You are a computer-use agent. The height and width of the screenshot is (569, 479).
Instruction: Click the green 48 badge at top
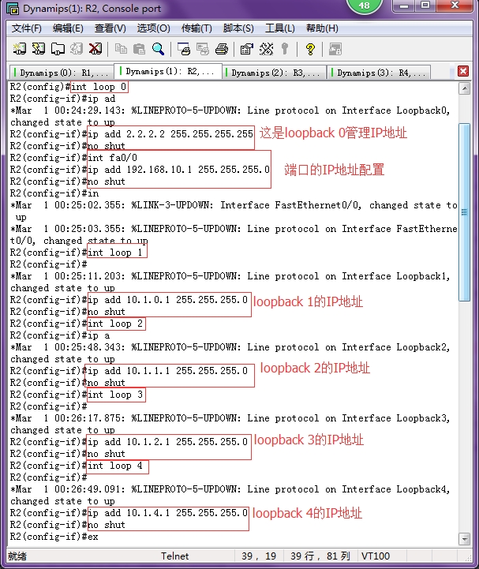pos(365,5)
